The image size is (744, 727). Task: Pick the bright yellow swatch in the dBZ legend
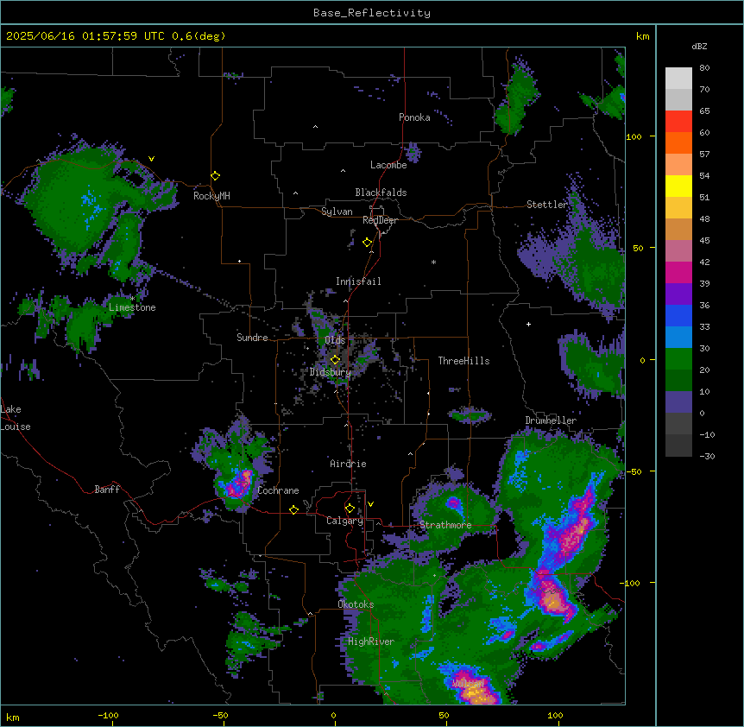click(678, 186)
